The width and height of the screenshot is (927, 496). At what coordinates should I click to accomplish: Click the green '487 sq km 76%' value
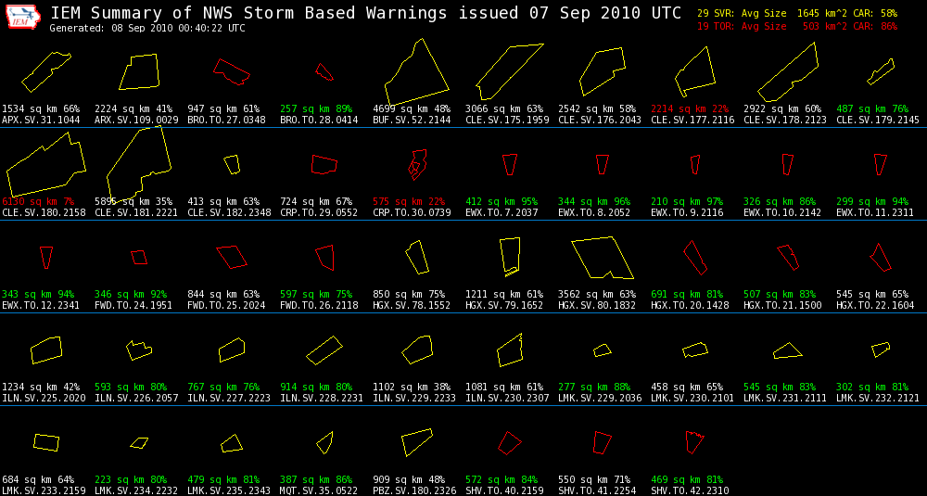[872, 108]
